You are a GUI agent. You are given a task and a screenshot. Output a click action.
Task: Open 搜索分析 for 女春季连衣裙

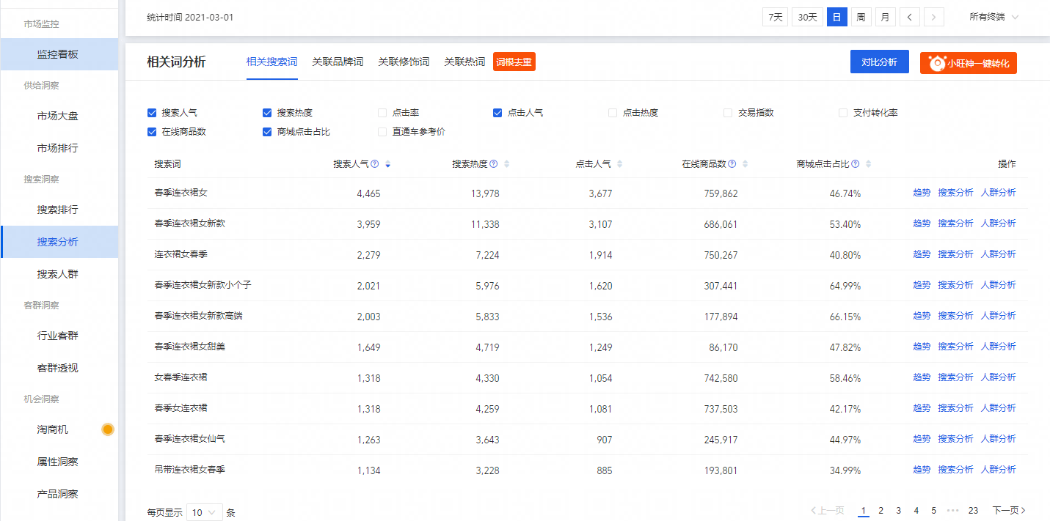pyautogui.click(x=955, y=377)
